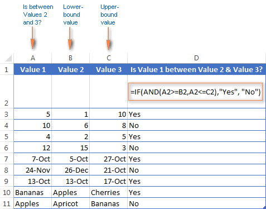Select row 5 header
This screenshot has height=209, width=266.
(7, 136)
